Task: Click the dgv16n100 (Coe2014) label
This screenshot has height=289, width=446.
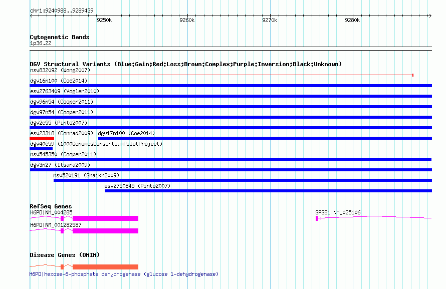Action: tap(59, 81)
